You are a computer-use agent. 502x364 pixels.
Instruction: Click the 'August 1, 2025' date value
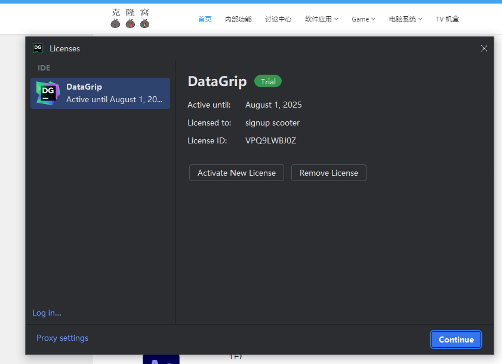[x=273, y=105]
